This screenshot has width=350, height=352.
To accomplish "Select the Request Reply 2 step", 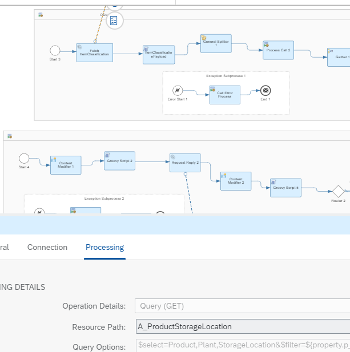I will click(184, 163).
